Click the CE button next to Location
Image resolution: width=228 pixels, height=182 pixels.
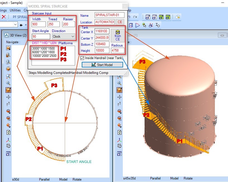coord(120,22)
